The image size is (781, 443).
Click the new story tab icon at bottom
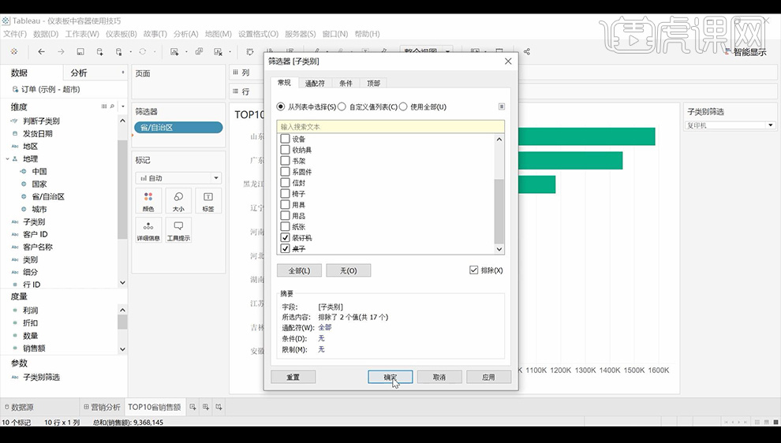tap(219, 408)
